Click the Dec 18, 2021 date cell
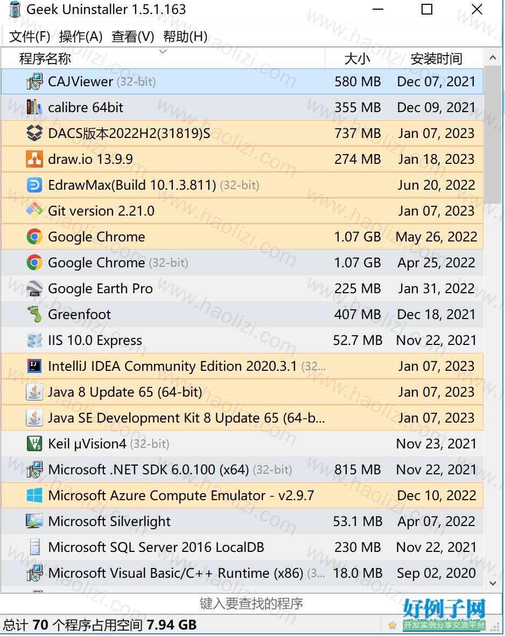The width and height of the screenshot is (505, 636). [x=436, y=314]
